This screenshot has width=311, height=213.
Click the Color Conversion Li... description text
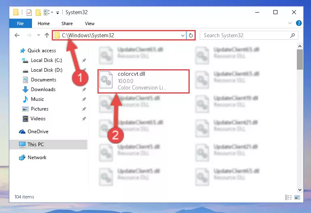pyautogui.click(x=142, y=88)
